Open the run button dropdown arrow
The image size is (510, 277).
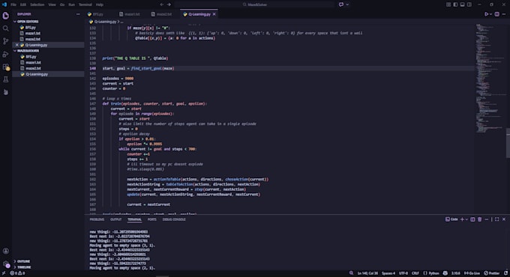click(x=490, y=14)
